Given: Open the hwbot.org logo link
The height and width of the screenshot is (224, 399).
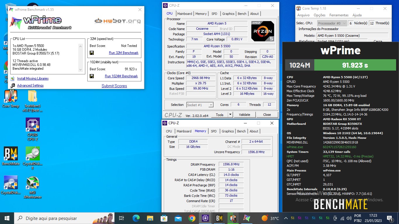Looking at the screenshot, I should 117,21.
